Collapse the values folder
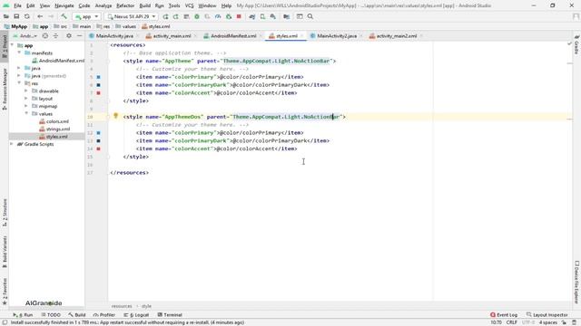The height and width of the screenshot is (326, 581). 26,113
